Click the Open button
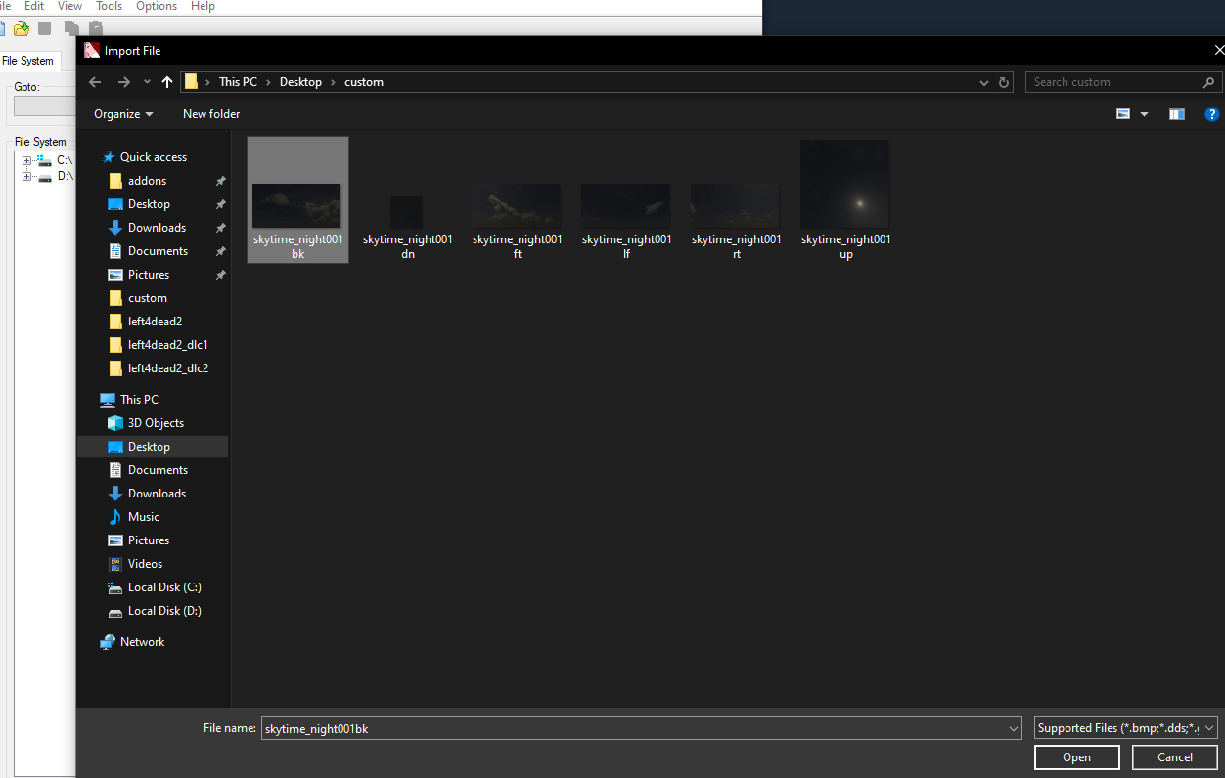 point(1077,757)
